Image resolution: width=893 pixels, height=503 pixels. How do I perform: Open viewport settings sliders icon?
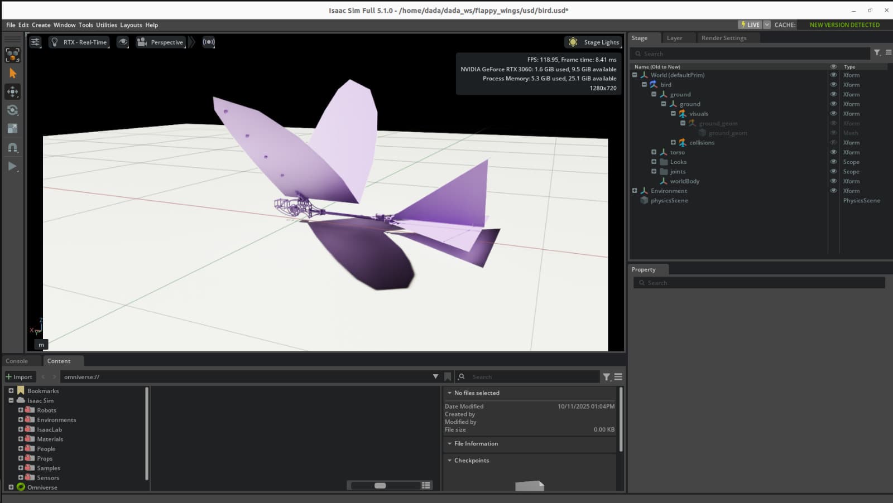tap(35, 42)
